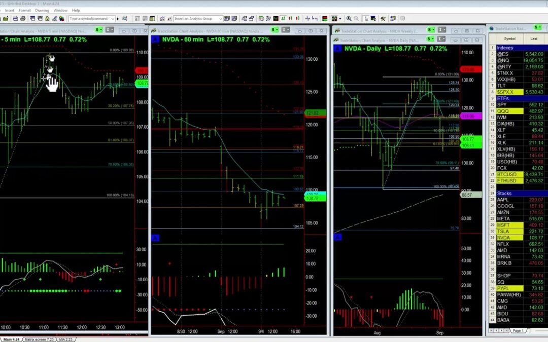The width and height of the screenshot is (548, 342).
Task: Open the Window menu
Action: pos(60,11)
